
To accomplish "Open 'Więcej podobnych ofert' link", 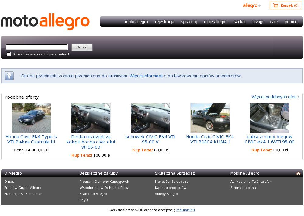I will (275, 97).
